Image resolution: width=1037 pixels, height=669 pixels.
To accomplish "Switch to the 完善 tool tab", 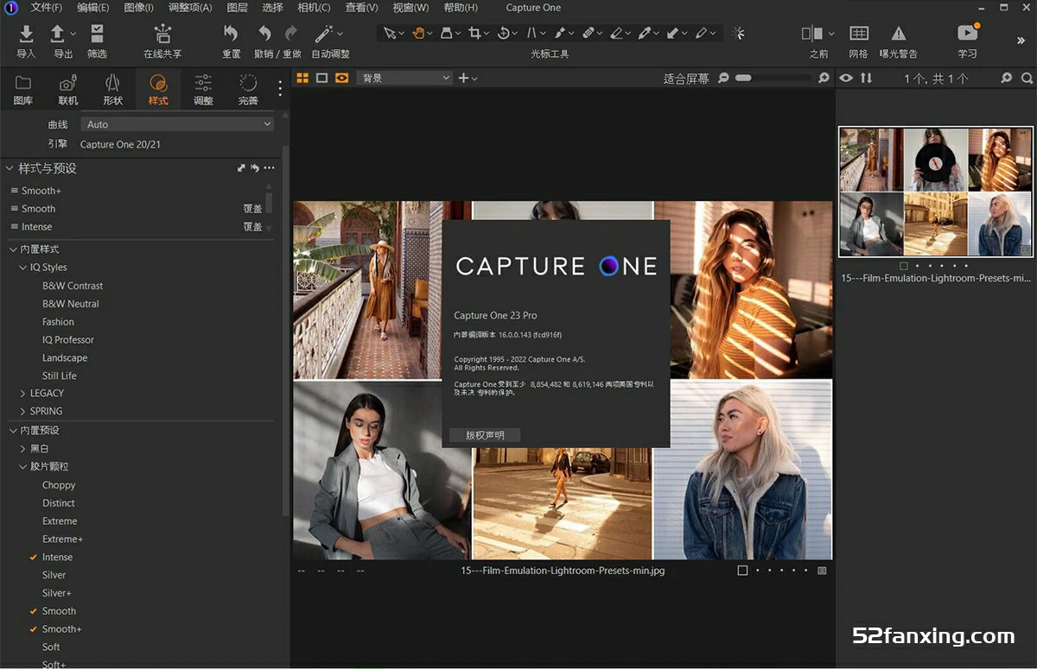I will click(248, 89).
